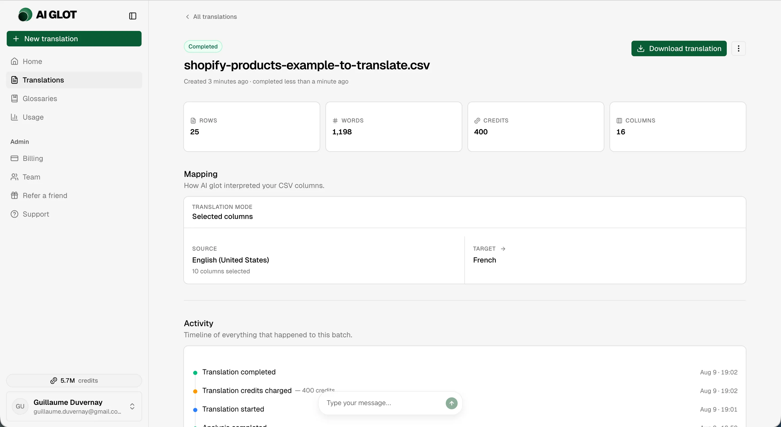The width and height of the screenshot is (781, 427).
Task: Expand Guillaume Duvernay account menu
Action: pos(74,406)
